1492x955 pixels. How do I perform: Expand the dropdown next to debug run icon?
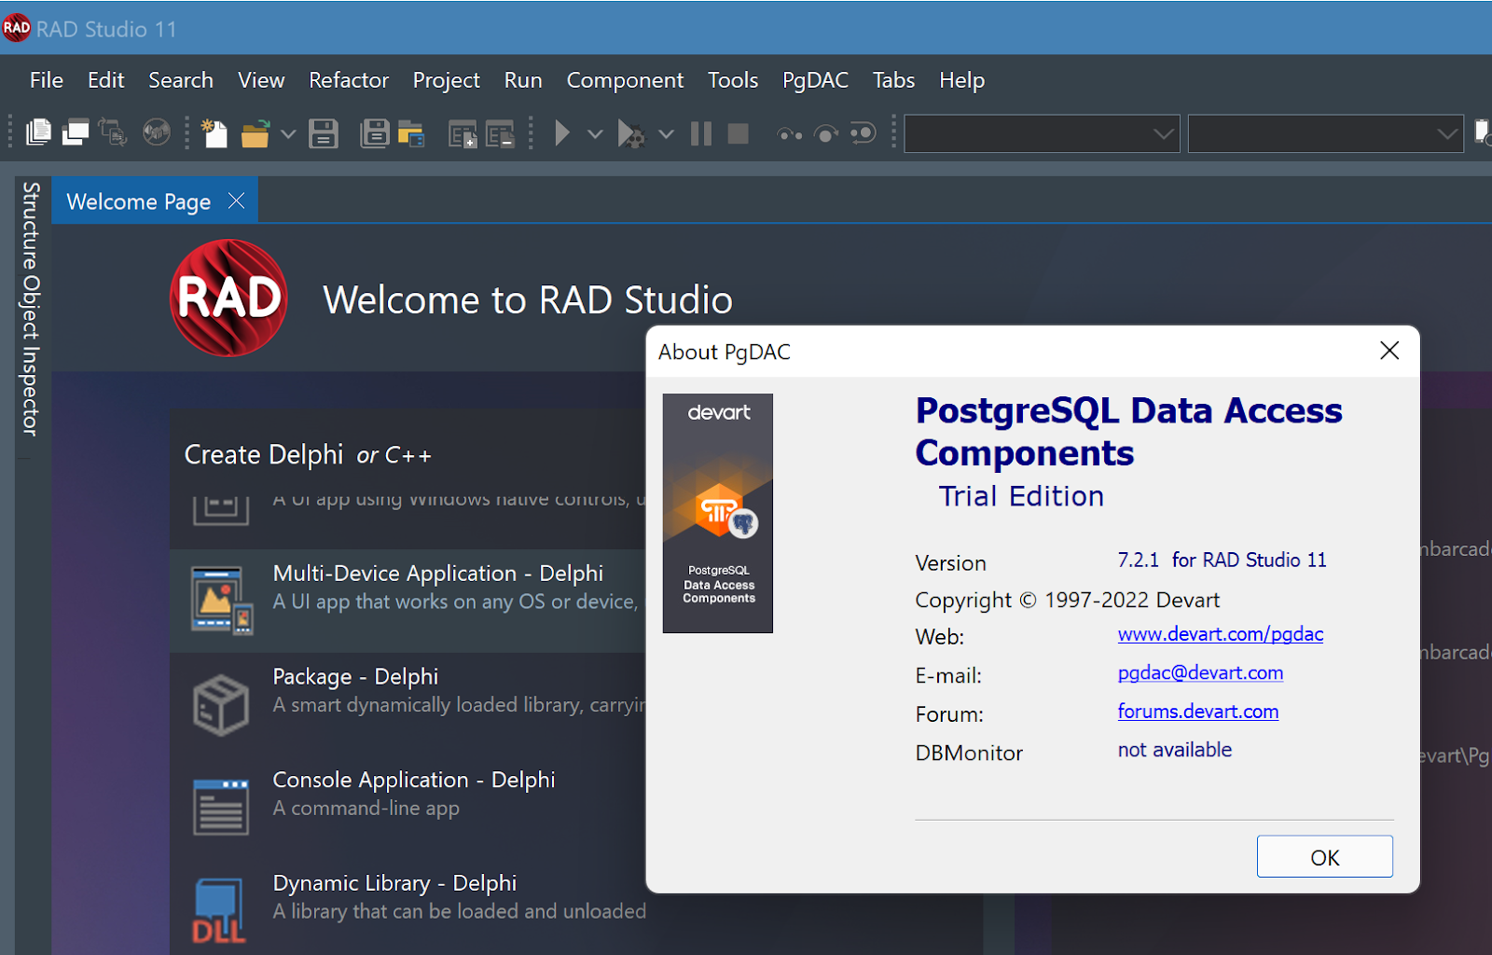666,134
